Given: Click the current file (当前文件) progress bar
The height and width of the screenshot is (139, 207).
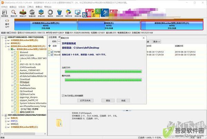Looking at the screenshot, I should click(103, 71).
